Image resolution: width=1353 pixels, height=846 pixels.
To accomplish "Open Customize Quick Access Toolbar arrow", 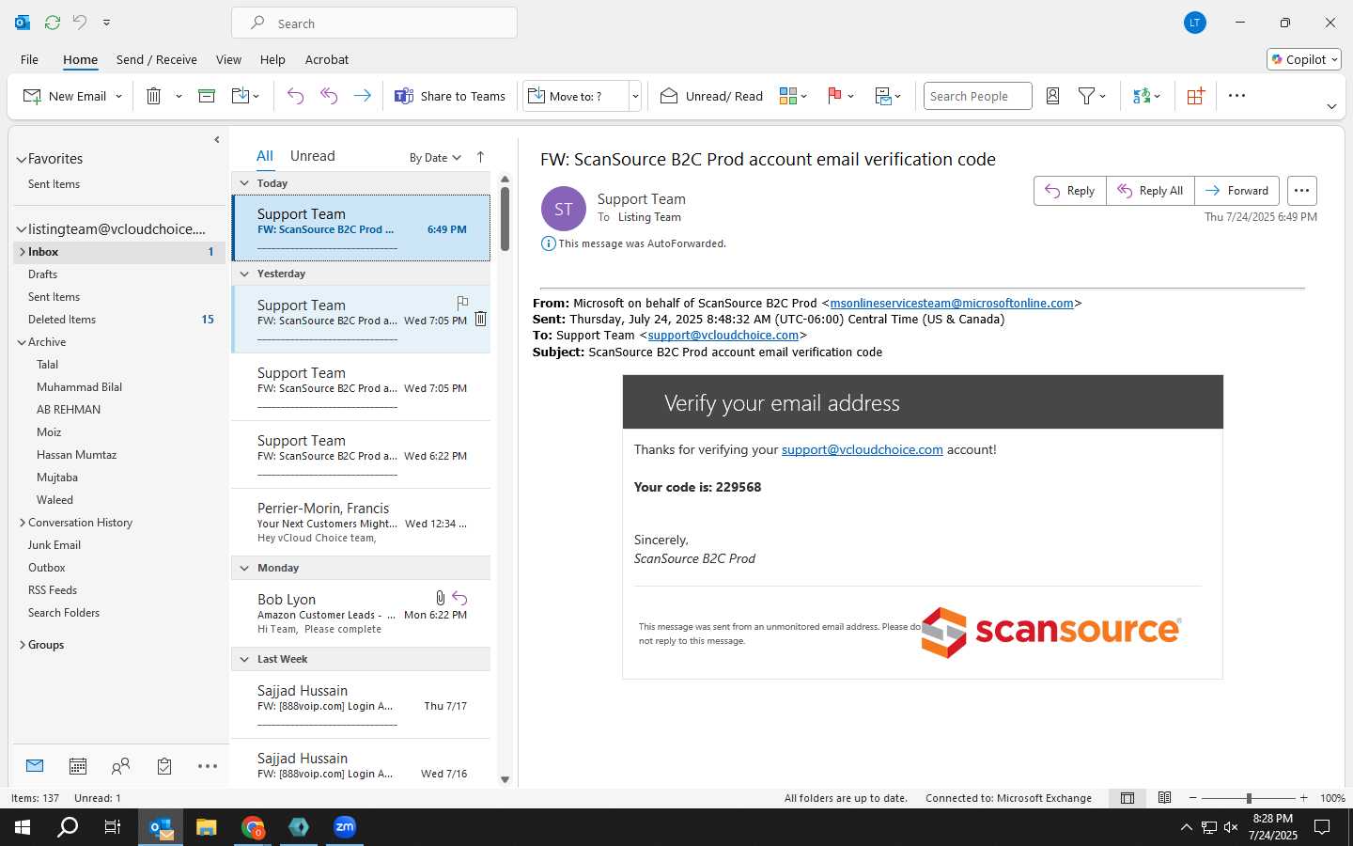I will click(106, 22).
